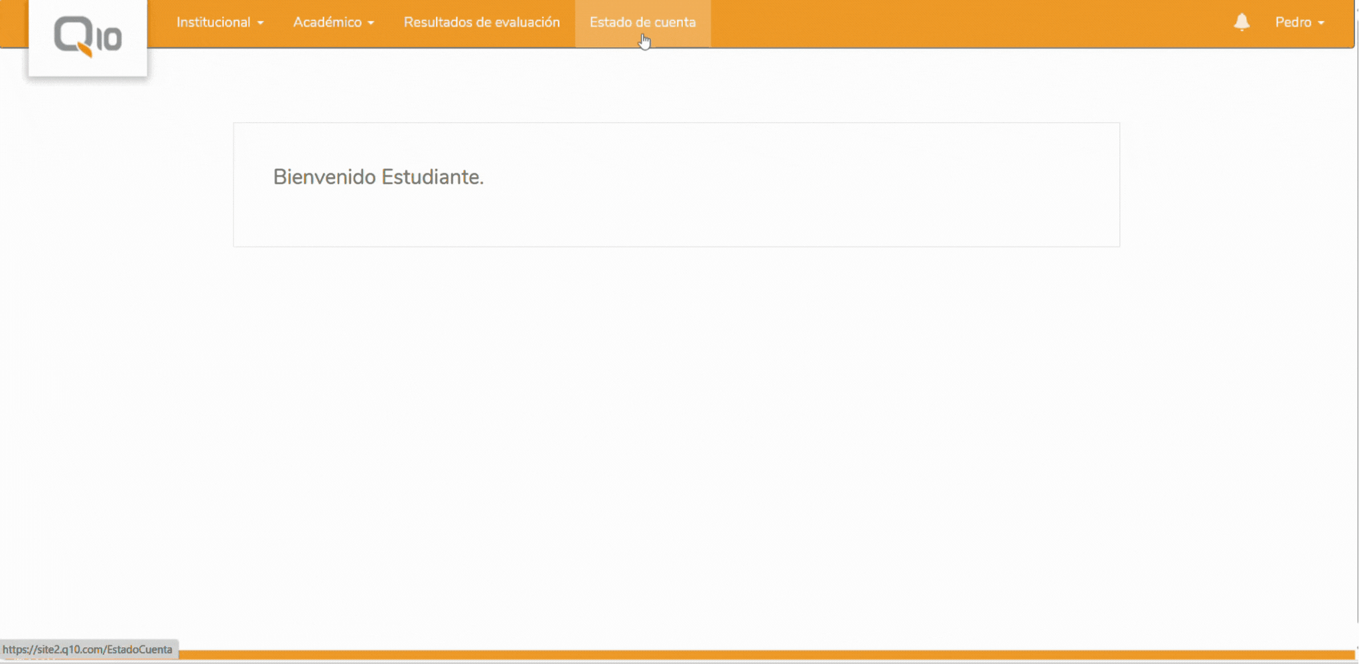Click the Bienvenido Estudiante heading

[x=378, y=177]
